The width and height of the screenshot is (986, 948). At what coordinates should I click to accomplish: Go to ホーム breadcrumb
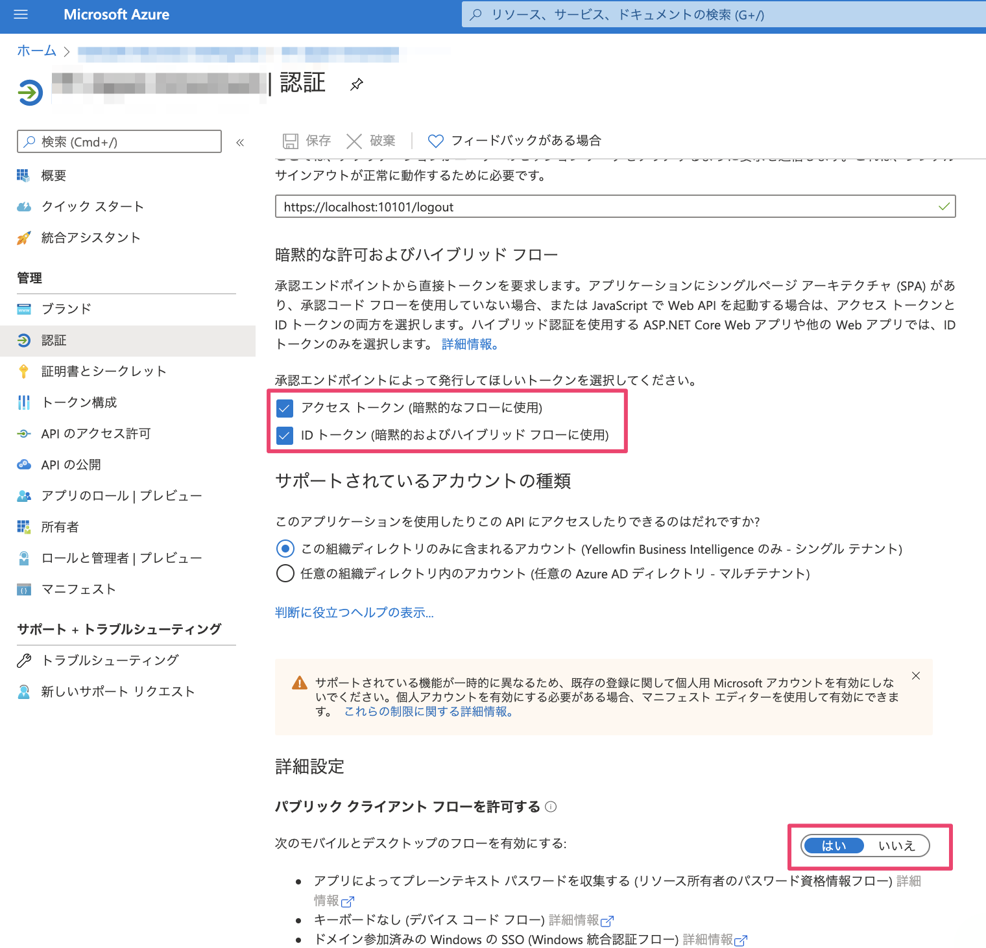point(36,51)
